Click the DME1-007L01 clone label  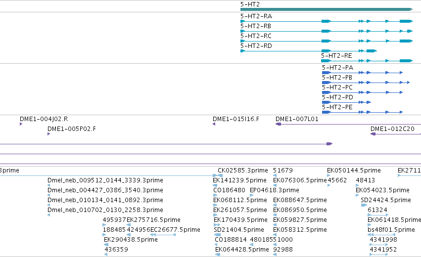tap(297, 119)
